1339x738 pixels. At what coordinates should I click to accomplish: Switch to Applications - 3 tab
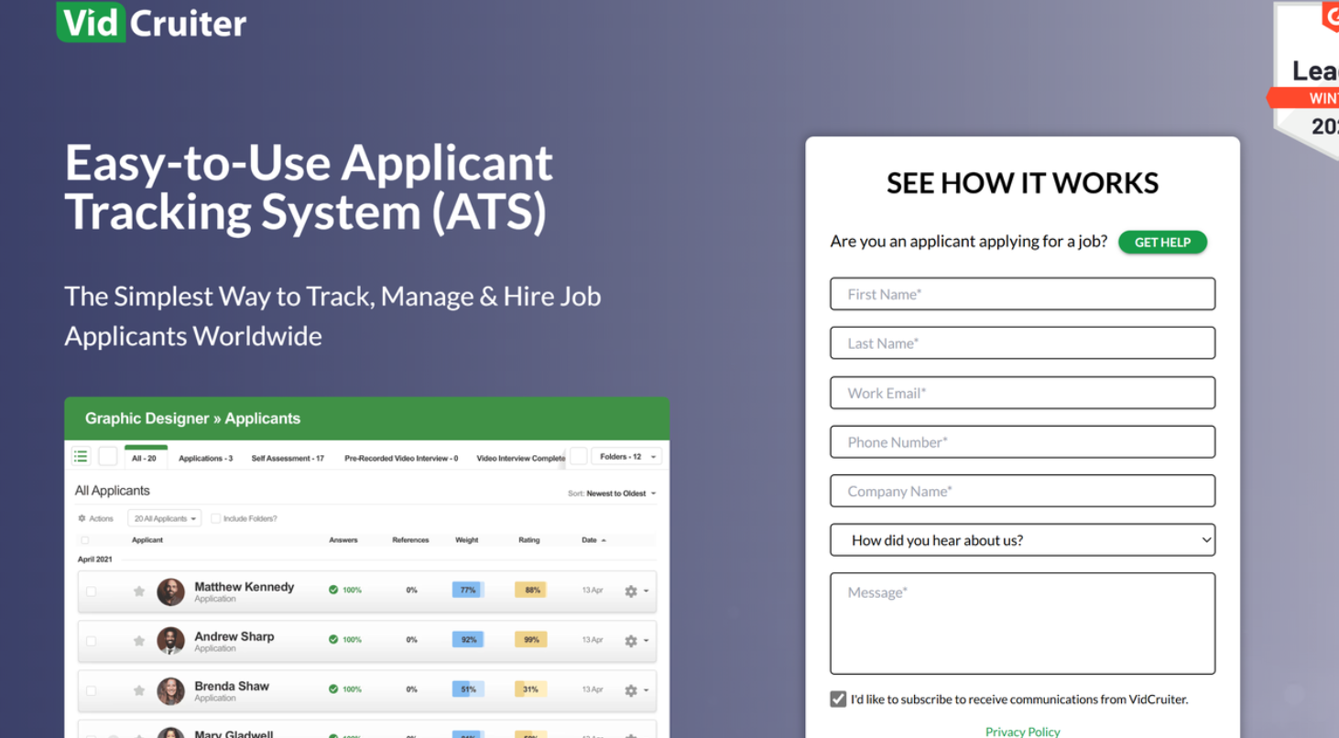point(206,458)
